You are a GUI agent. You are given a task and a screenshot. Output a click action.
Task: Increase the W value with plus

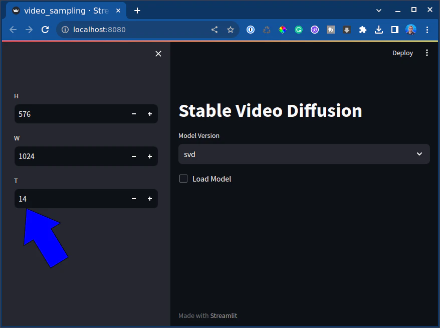coord(150,156)
